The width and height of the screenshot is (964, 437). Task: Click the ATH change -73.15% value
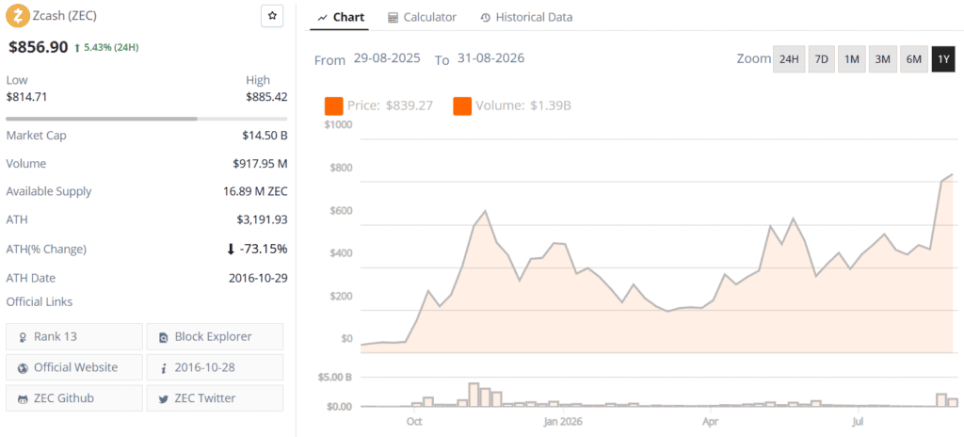pos(264,250)
